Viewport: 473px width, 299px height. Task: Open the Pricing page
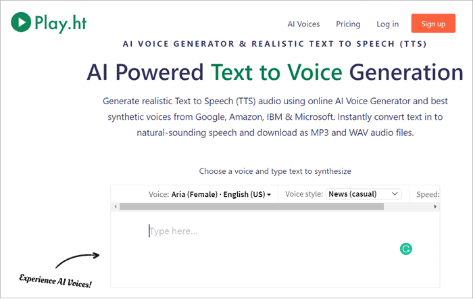click(x=348, y=24)
